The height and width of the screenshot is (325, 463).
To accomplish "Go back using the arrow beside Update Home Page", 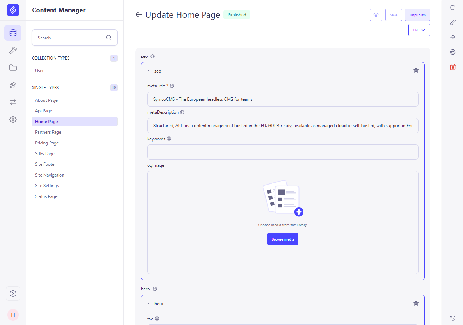I will coord(139,14).
